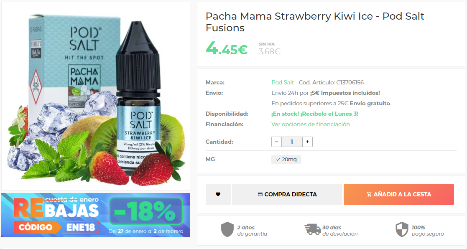Viewport: 467px width, 249px height.
Task: Click the delivery truck returns icon
Action: click(x=312, y=229)
